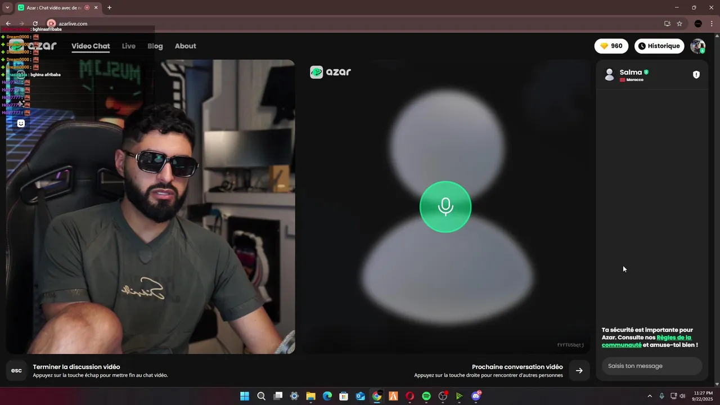Open a new browser tab
The height and width of the screenshot is (405, 720).
(109, 8)
